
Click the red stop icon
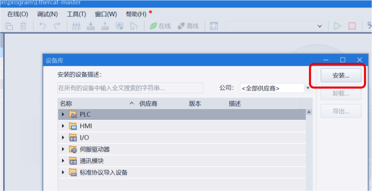click(x=352, y=26)
